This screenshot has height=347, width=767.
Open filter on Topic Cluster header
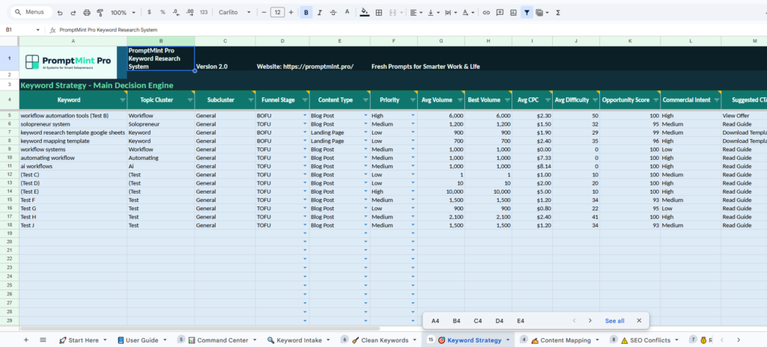click(x=190, y=99)
